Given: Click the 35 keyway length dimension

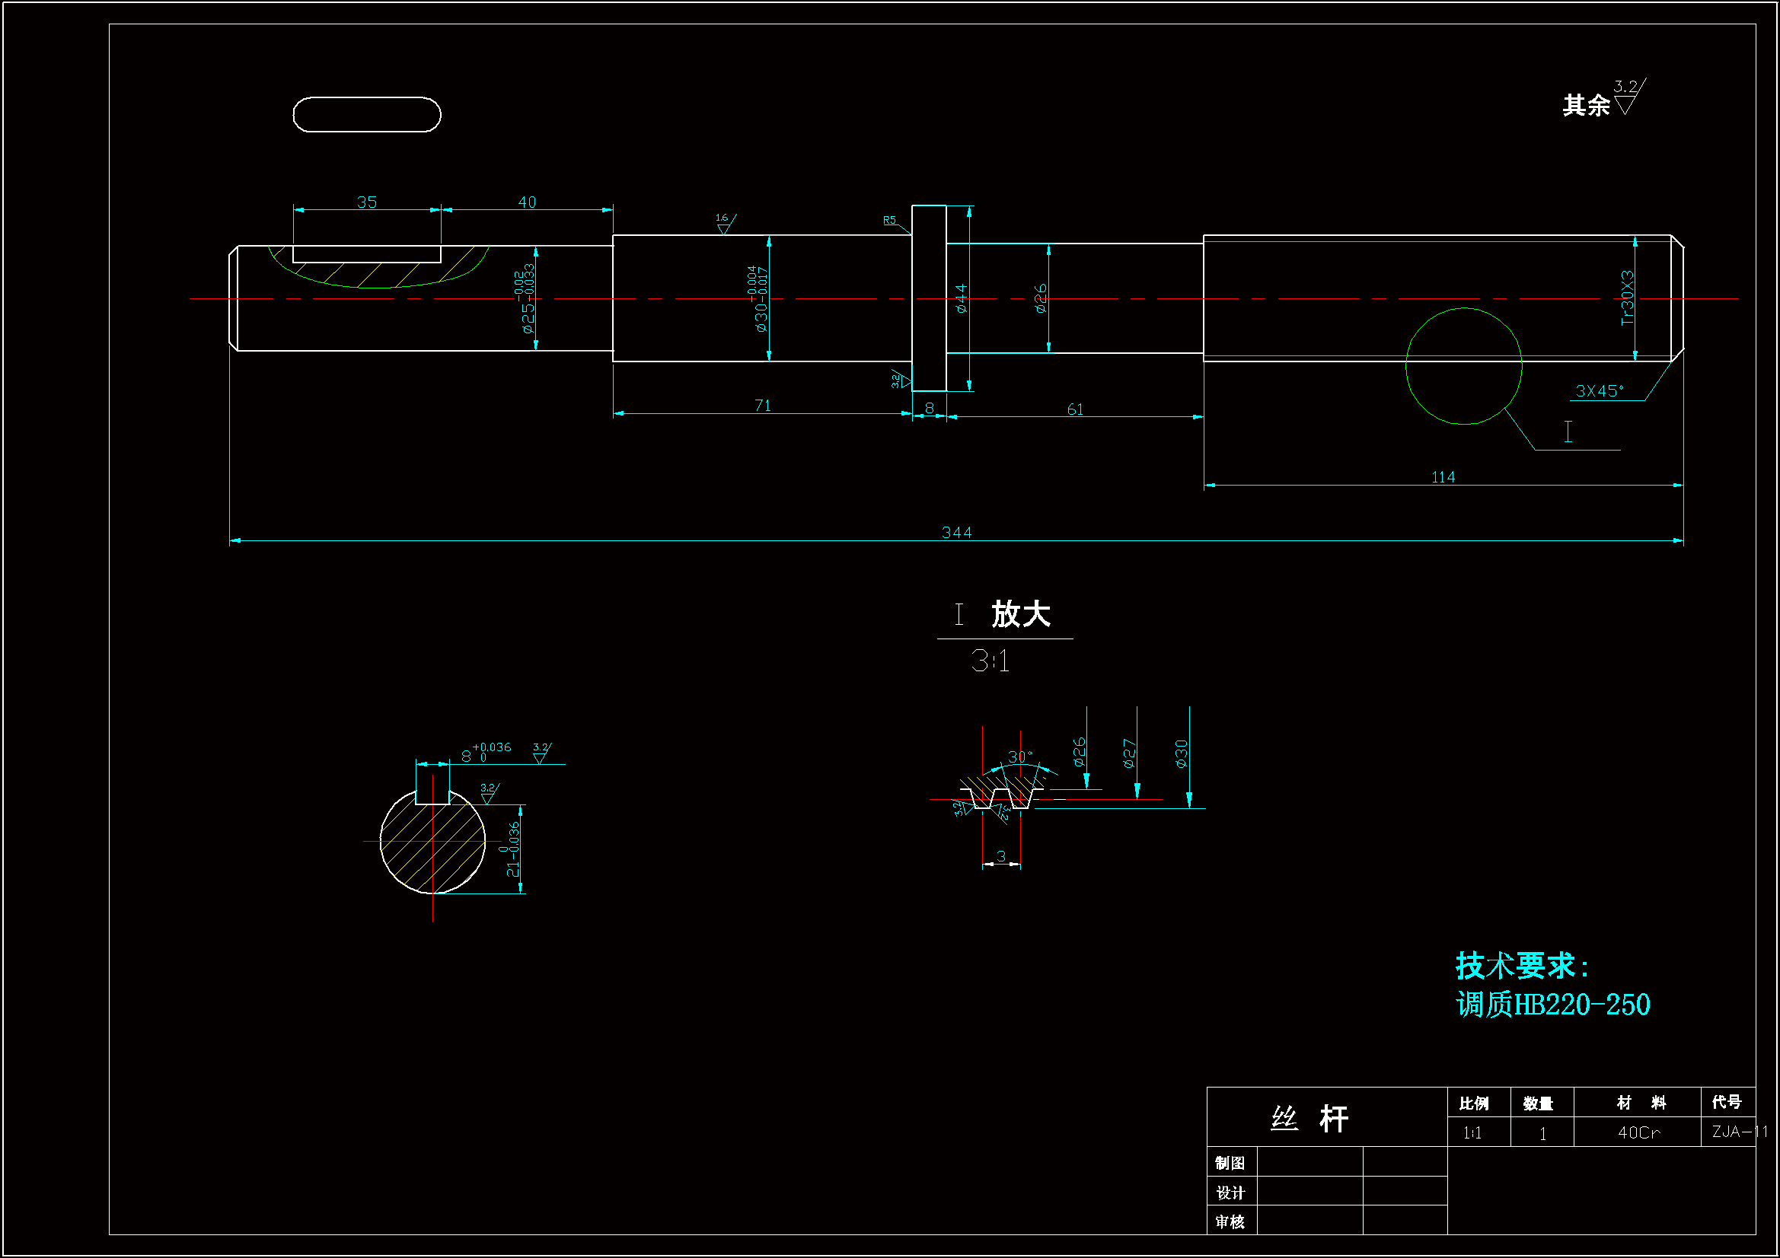Looking at the screenshot, I should [x=367, y=202].
